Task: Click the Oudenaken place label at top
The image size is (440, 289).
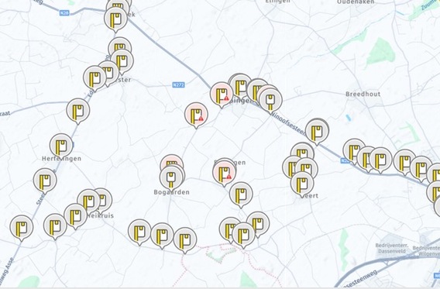Action: pos(356,2)
